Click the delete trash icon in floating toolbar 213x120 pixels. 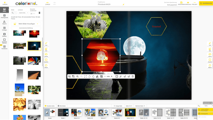coord(133,76)
